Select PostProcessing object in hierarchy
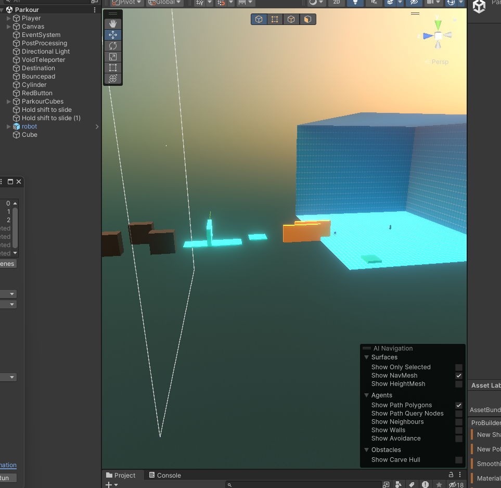Screen dimensions: 501x488 tap(44, 43)
